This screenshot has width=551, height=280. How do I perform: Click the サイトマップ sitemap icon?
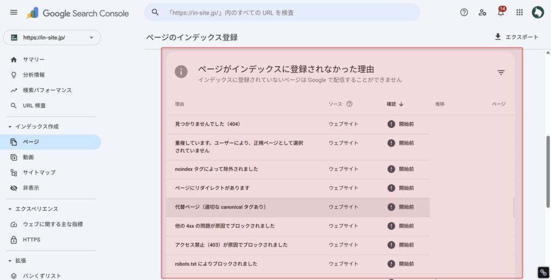pos(13,173)
